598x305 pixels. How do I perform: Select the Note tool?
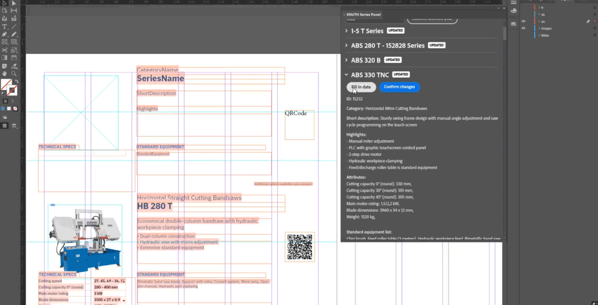pyautogui.click(x=4, y=65)
